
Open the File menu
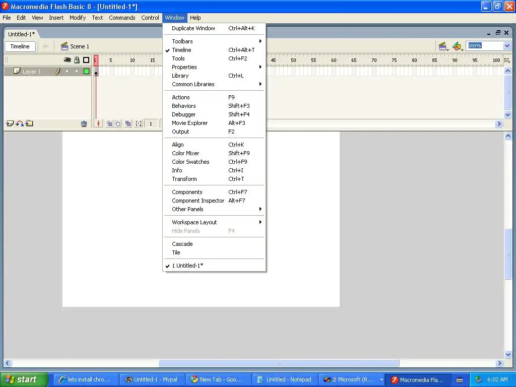[7, 18]
